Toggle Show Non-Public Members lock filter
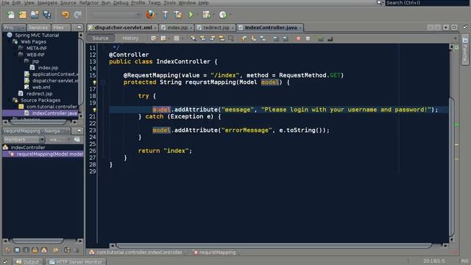471x265 pixels. coord(35,250)
